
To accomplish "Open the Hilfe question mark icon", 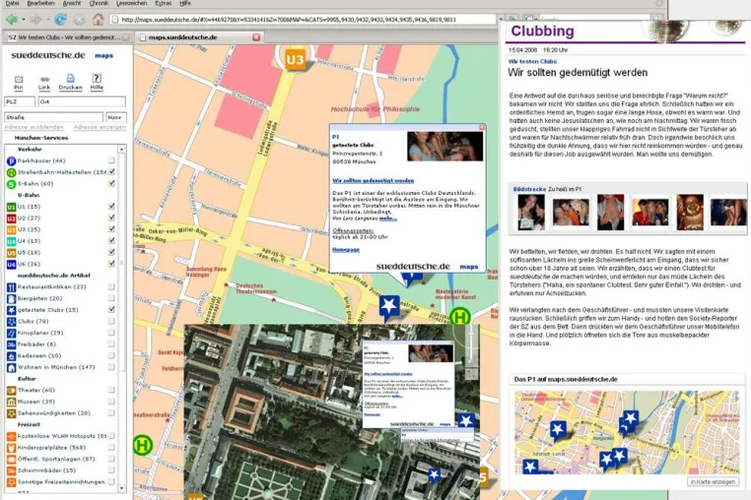I will 97,78.
